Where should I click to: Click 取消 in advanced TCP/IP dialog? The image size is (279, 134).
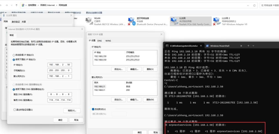[156, 132]
